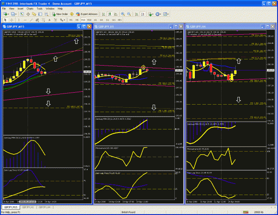
Task: Open the Tools menu
Action: click(40, 8)
